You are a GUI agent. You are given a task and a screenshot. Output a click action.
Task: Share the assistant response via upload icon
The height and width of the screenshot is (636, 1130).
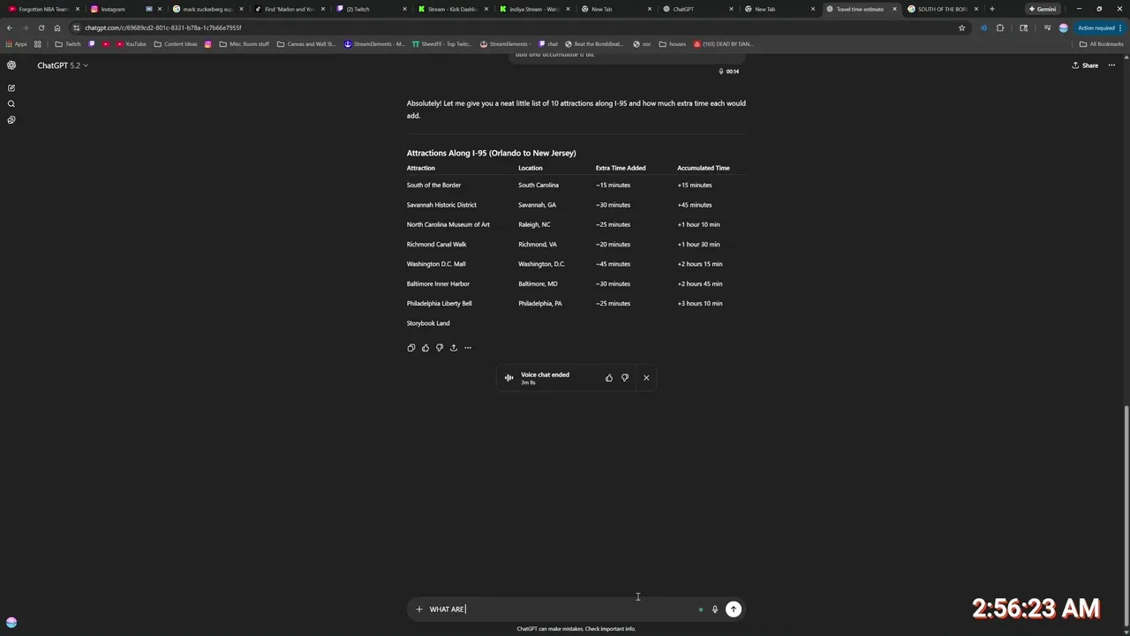pyautogui.click(x=454, y=348)
